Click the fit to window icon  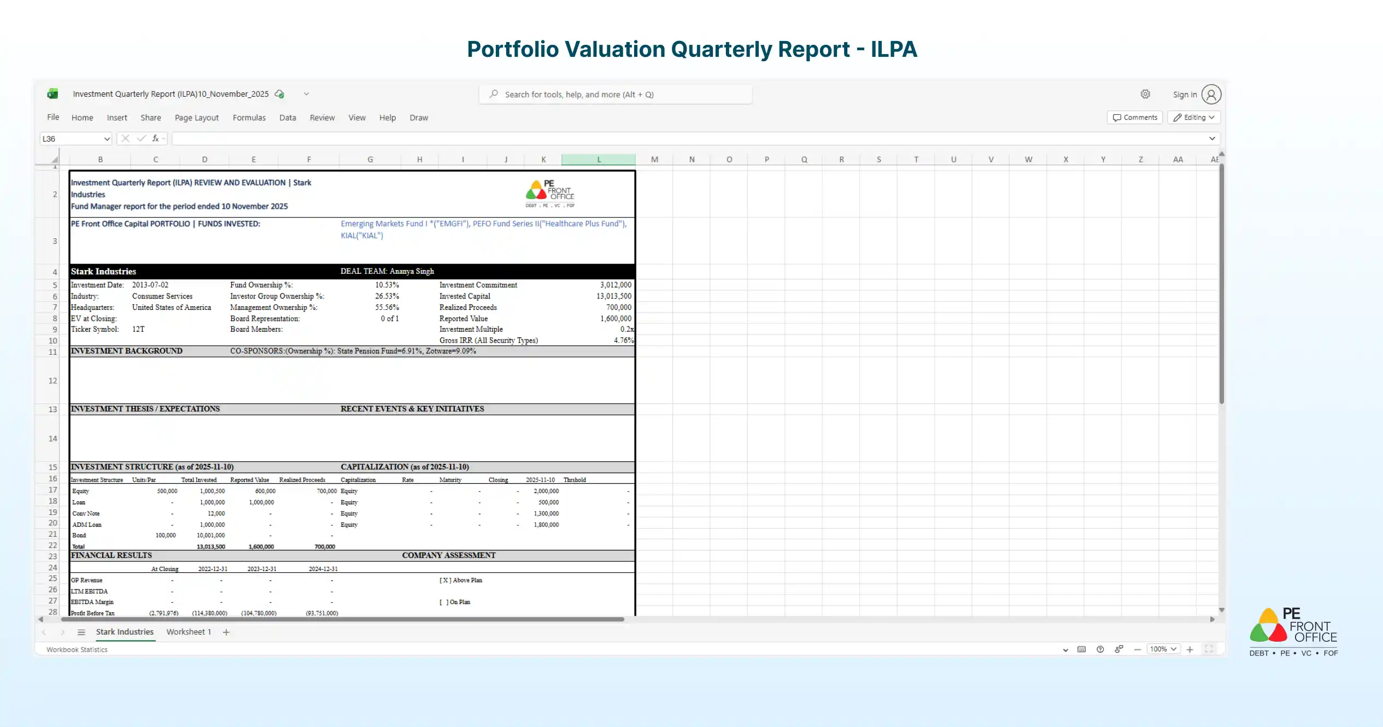coord(1209,649)
